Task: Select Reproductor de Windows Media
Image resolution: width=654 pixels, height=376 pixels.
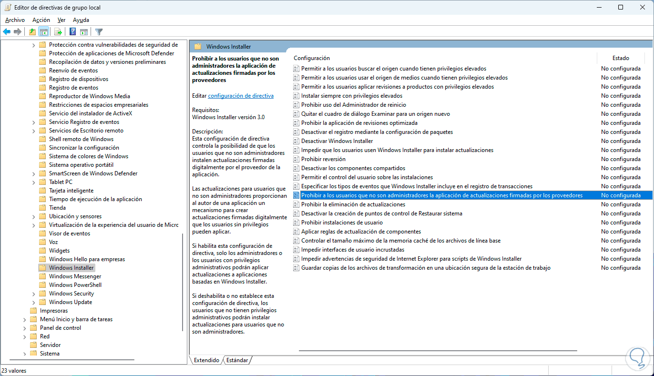Action: click(89, 96)
